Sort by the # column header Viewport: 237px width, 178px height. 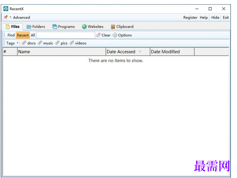[x=10, y=52]
